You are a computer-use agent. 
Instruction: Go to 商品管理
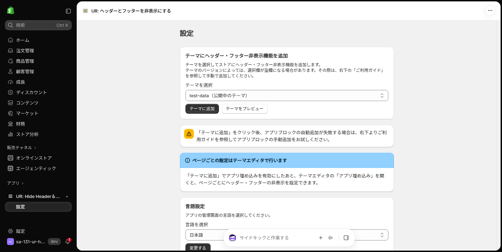[38, 61]
